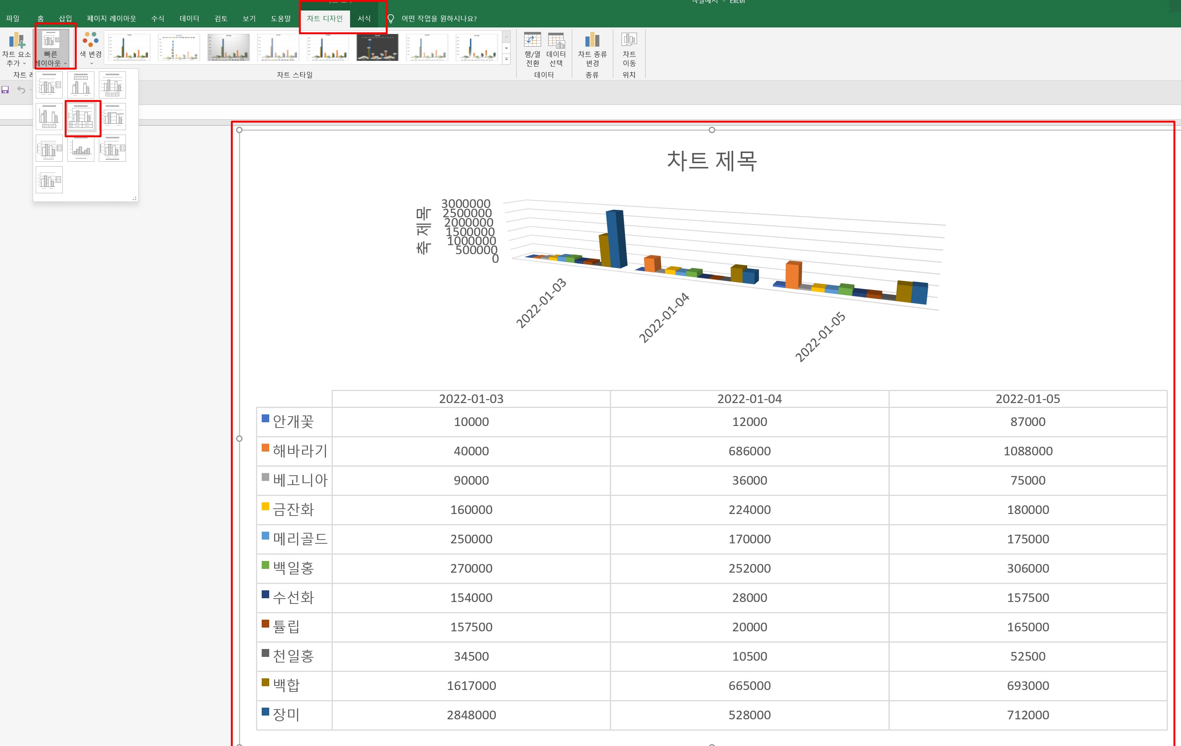Apply the dark background chart style thumbnail
1181x746 pixels.
(377, 47)
